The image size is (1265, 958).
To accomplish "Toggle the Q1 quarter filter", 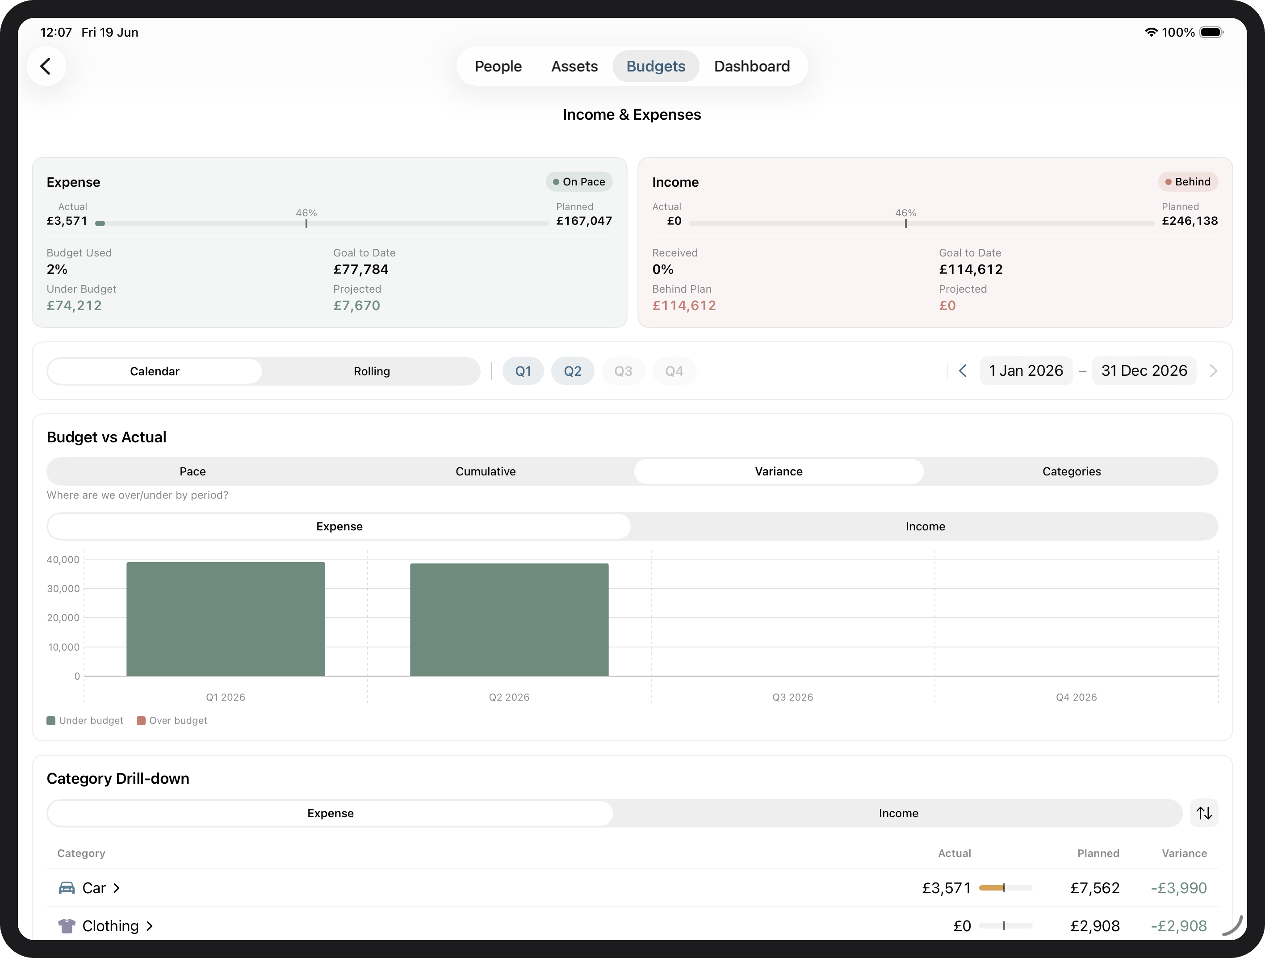I will click(523, 371).
